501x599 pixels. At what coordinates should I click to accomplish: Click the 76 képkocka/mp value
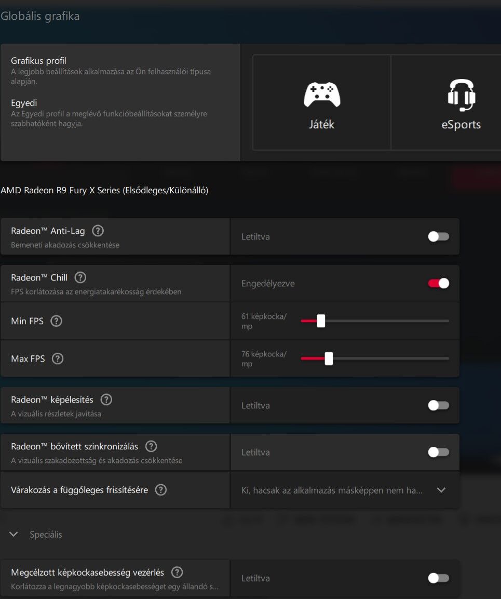coord(264,359)
